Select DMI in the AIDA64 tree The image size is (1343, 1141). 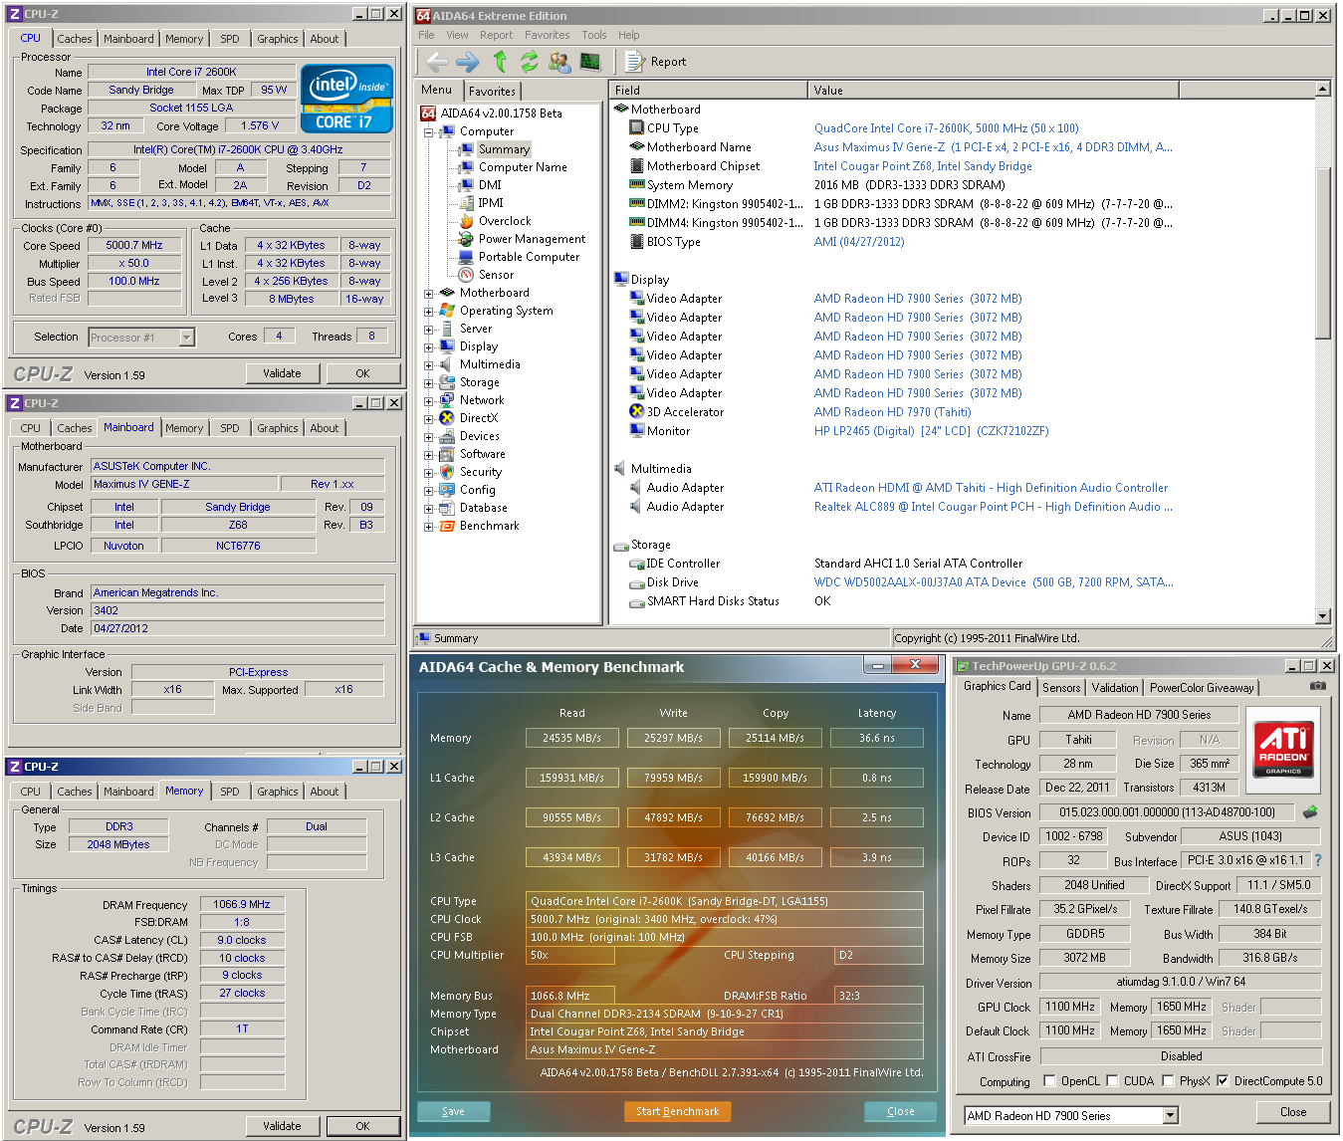(480, 185)
